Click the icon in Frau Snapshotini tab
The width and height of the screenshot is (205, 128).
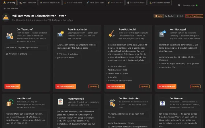pos(41,3)
